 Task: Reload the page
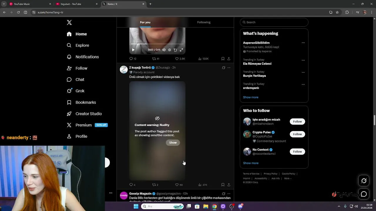(x=18, y=12)
